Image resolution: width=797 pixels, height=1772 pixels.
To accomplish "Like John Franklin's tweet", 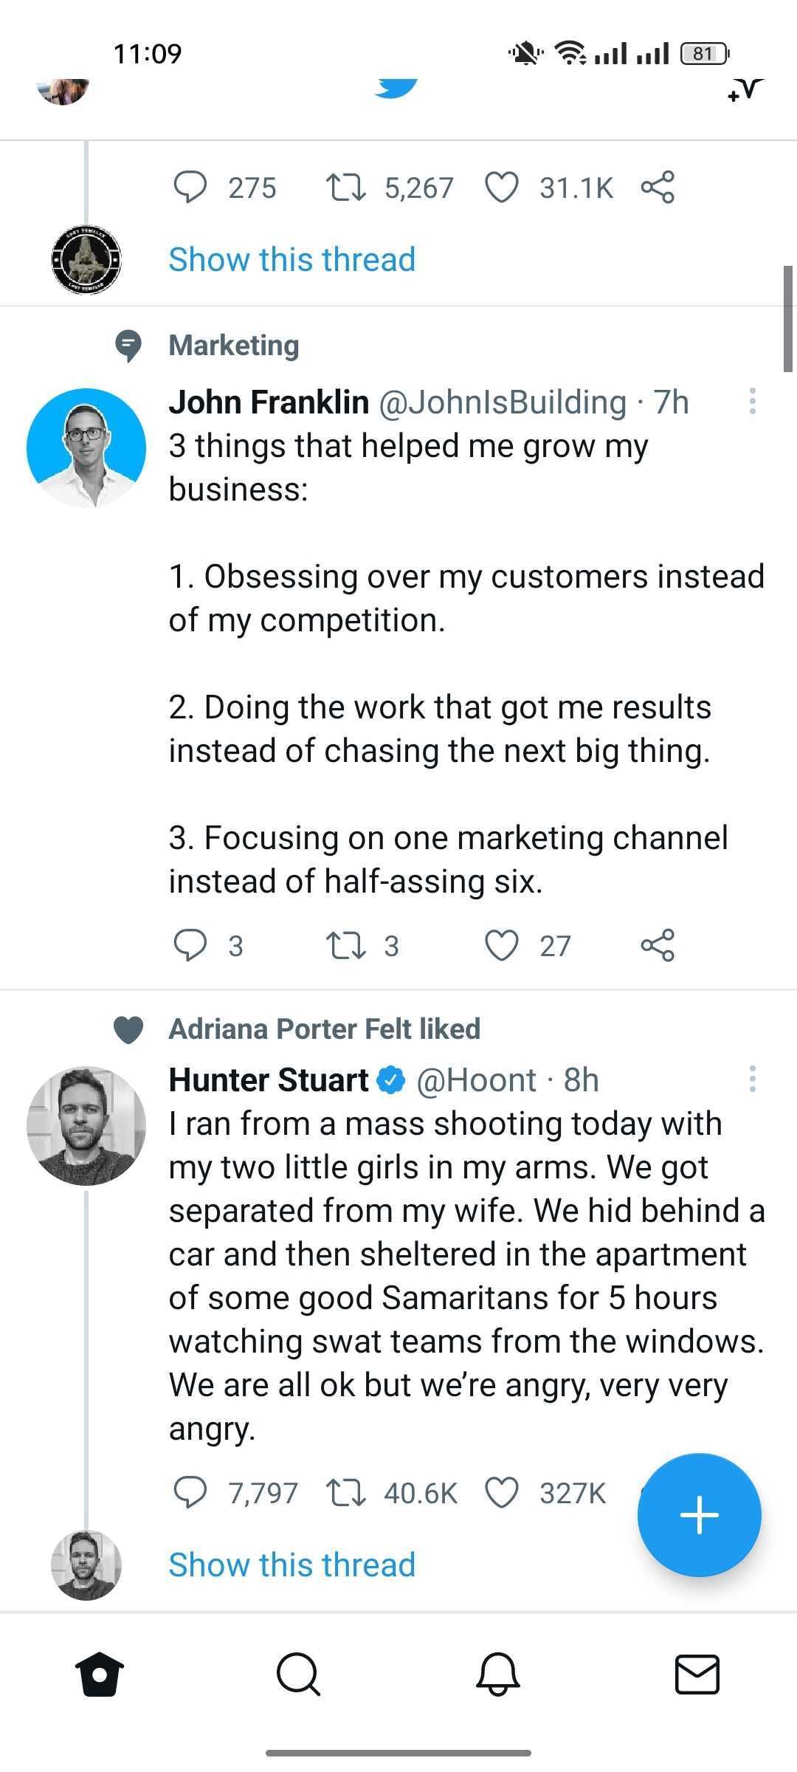I will [x=504, y=945].
